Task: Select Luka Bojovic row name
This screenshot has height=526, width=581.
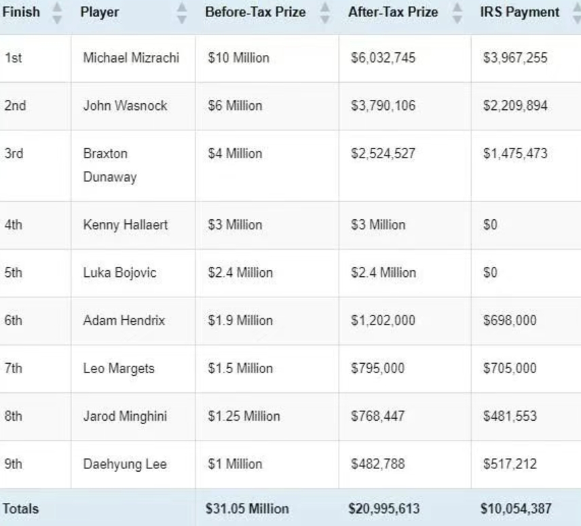Action: tap(119, 273)
